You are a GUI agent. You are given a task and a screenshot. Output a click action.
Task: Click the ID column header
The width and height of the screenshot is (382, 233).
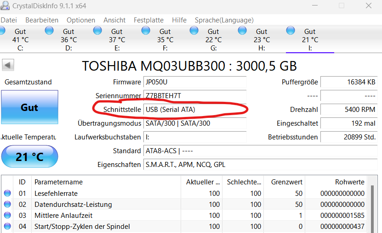tap(22, 182)
